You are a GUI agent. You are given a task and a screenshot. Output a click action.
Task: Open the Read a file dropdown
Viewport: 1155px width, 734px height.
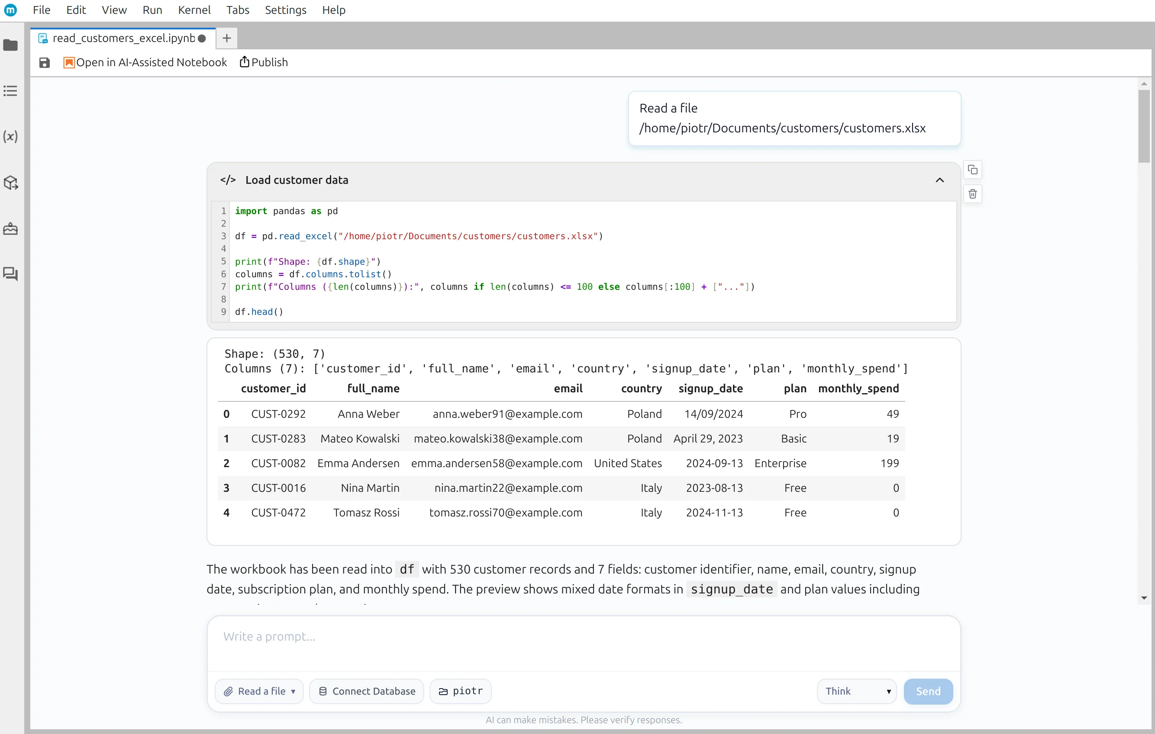point(259,691)
